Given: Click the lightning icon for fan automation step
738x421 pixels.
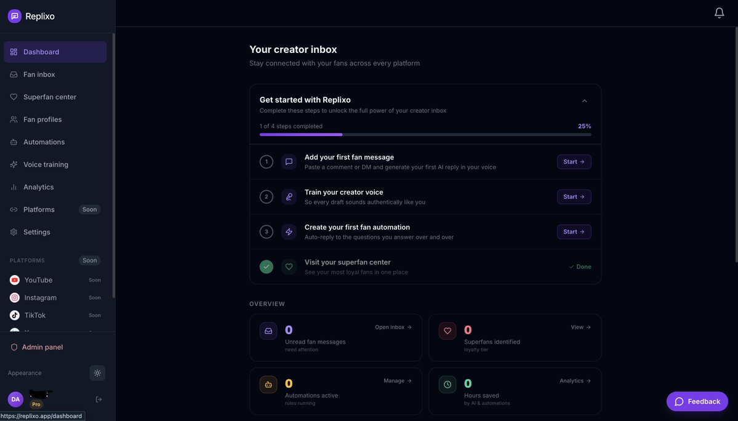Looking at the screenshot, I should pos(289,231).
